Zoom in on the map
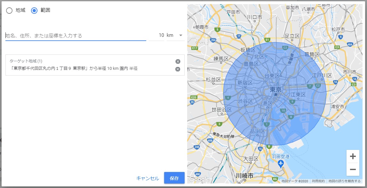The width and height of the screenshot is (367, 188). 353,156
